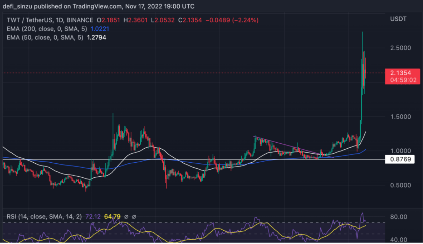Click the open price O2.1851

[x=109, y=20]
